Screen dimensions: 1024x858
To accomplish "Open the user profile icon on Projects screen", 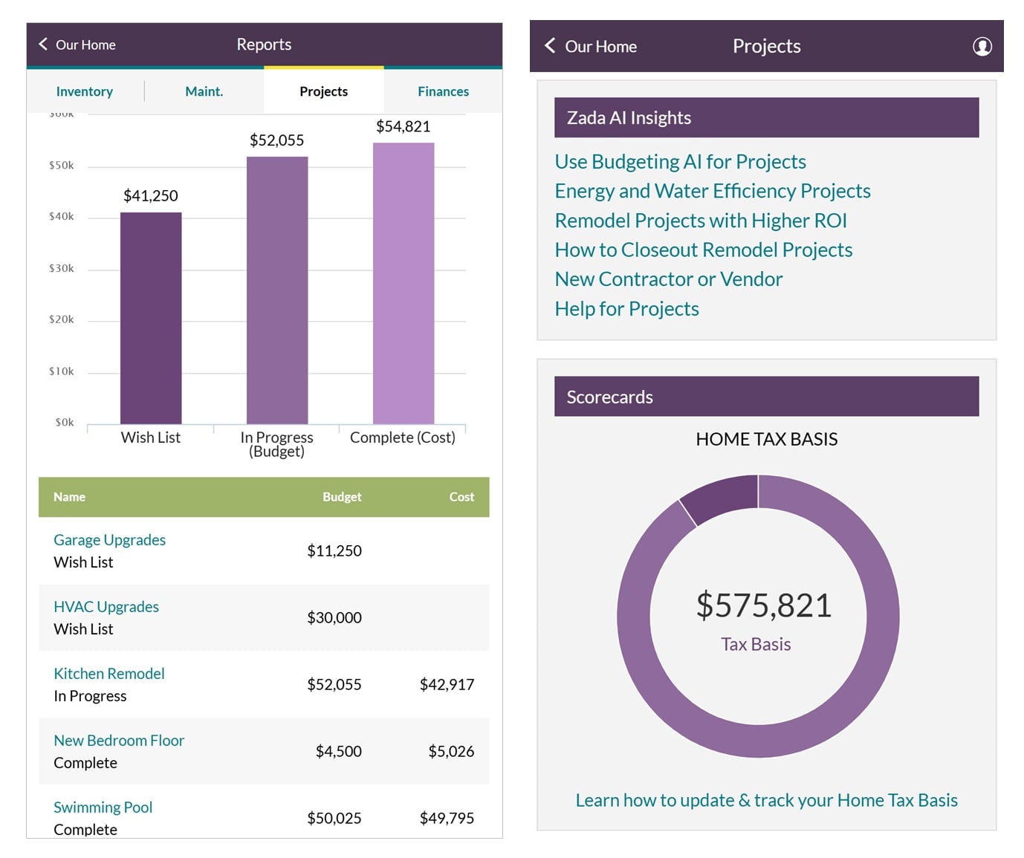I will 982,46.
